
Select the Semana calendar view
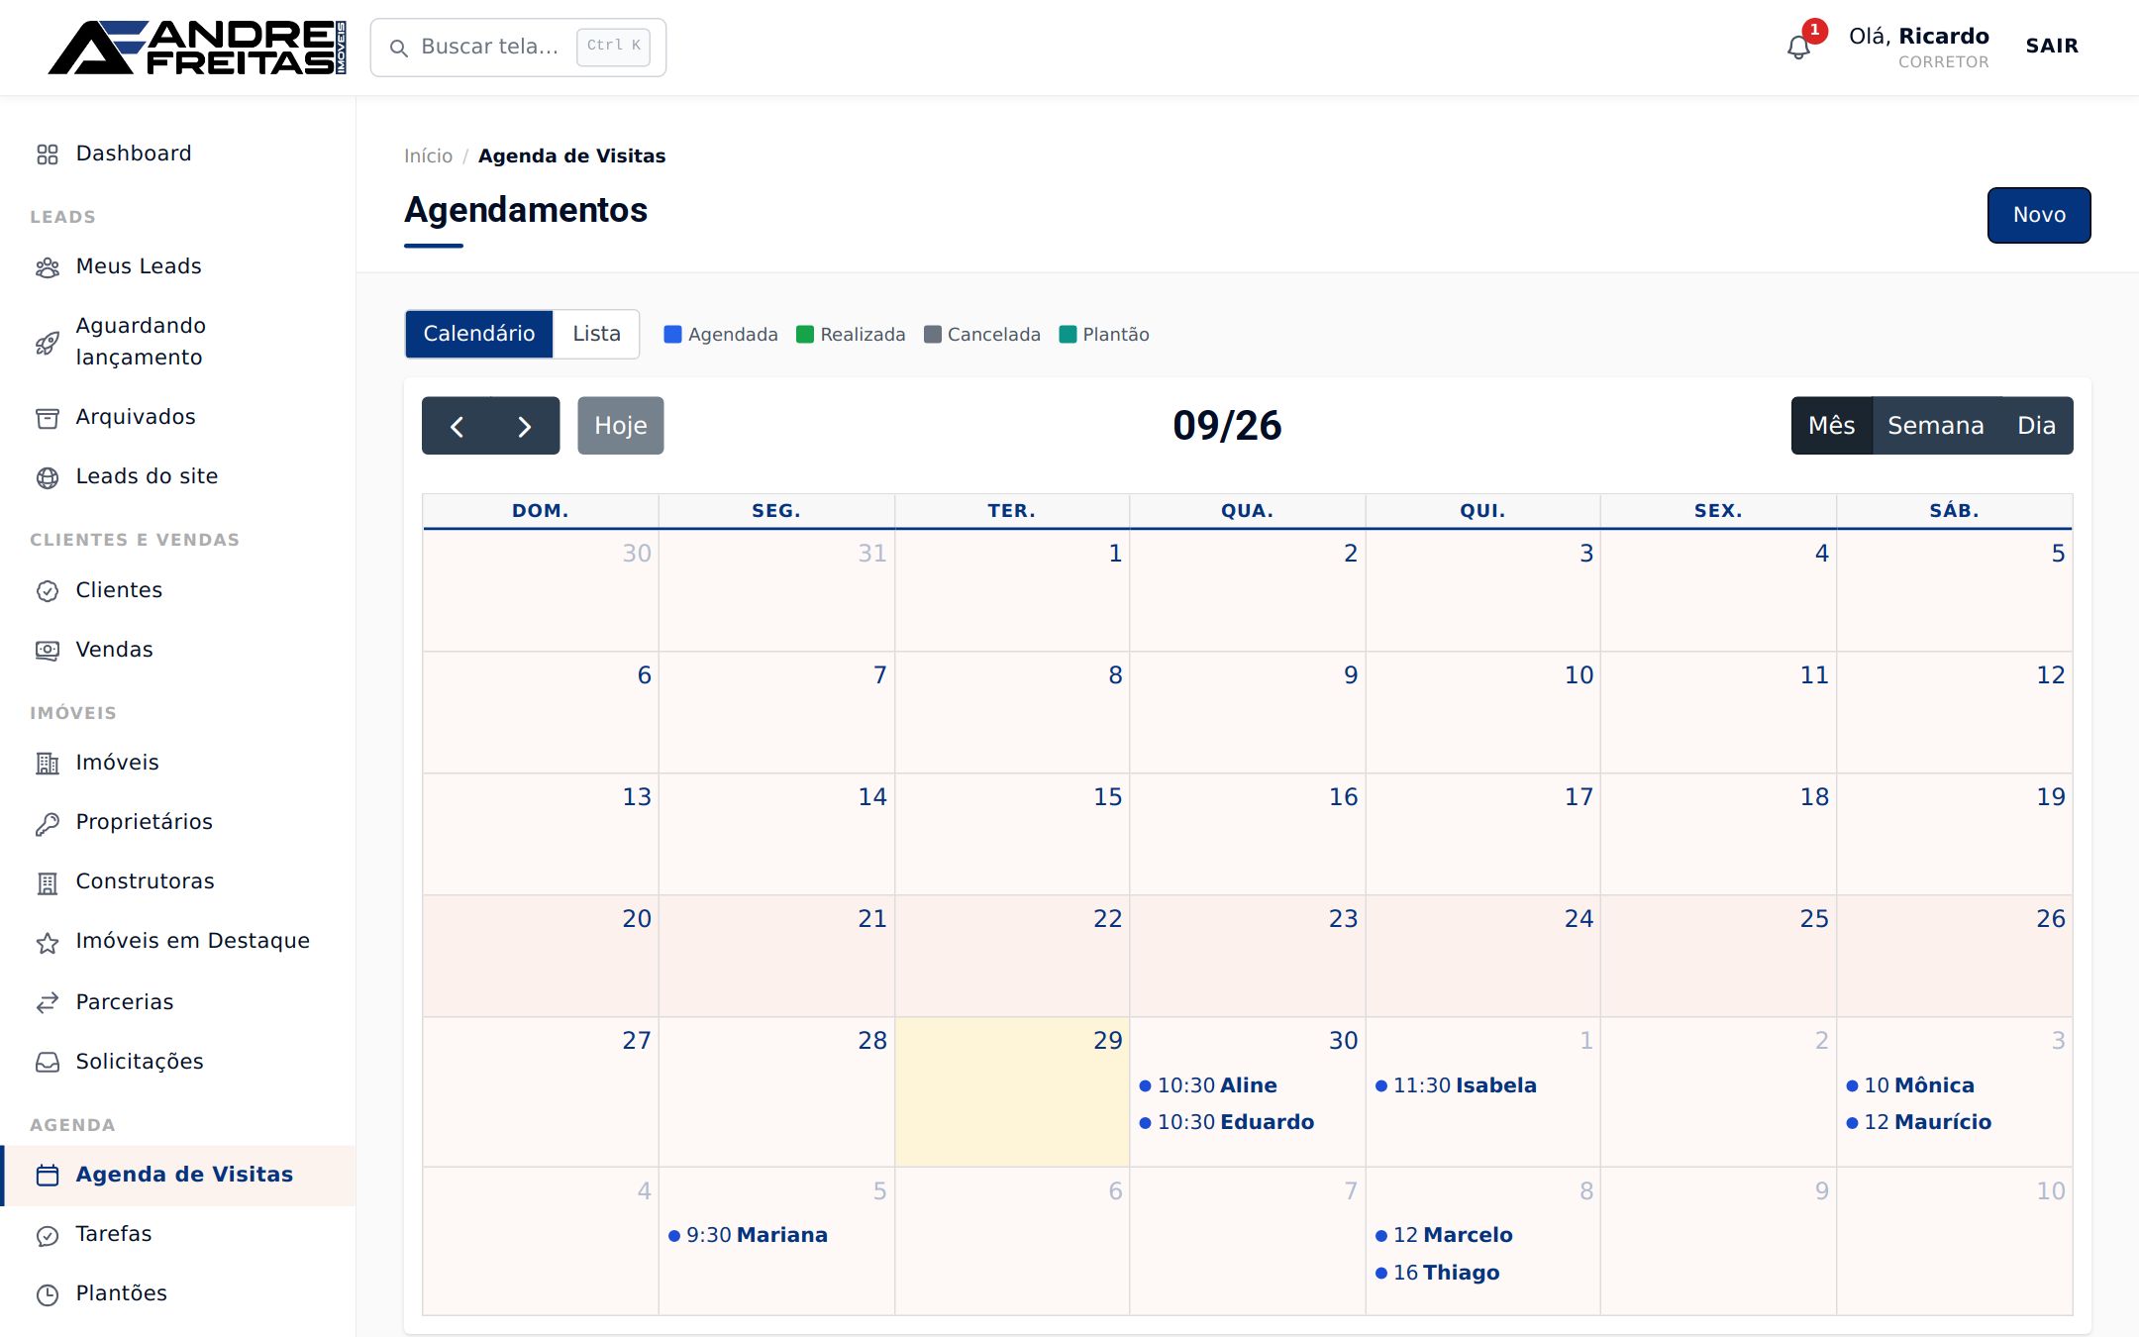1936,426
